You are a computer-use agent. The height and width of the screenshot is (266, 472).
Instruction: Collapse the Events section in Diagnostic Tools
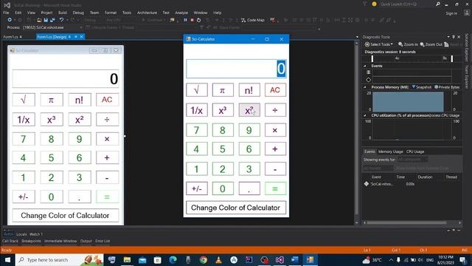tap(365, 66)
